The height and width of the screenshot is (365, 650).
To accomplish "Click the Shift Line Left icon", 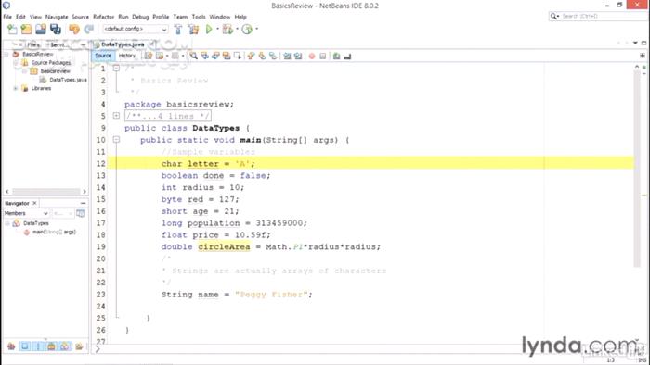I will pos(287,56).
